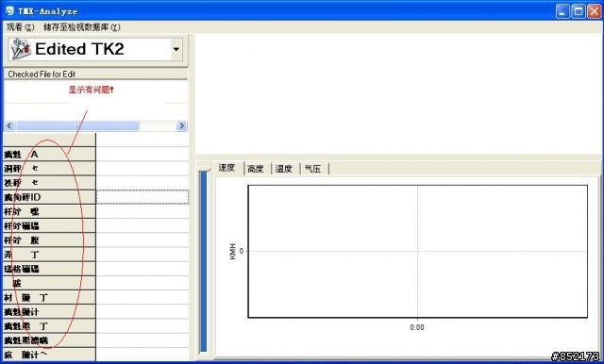604x364 pixels.
Task: Maximize the TMX-Analyze window
Action: 579,11
